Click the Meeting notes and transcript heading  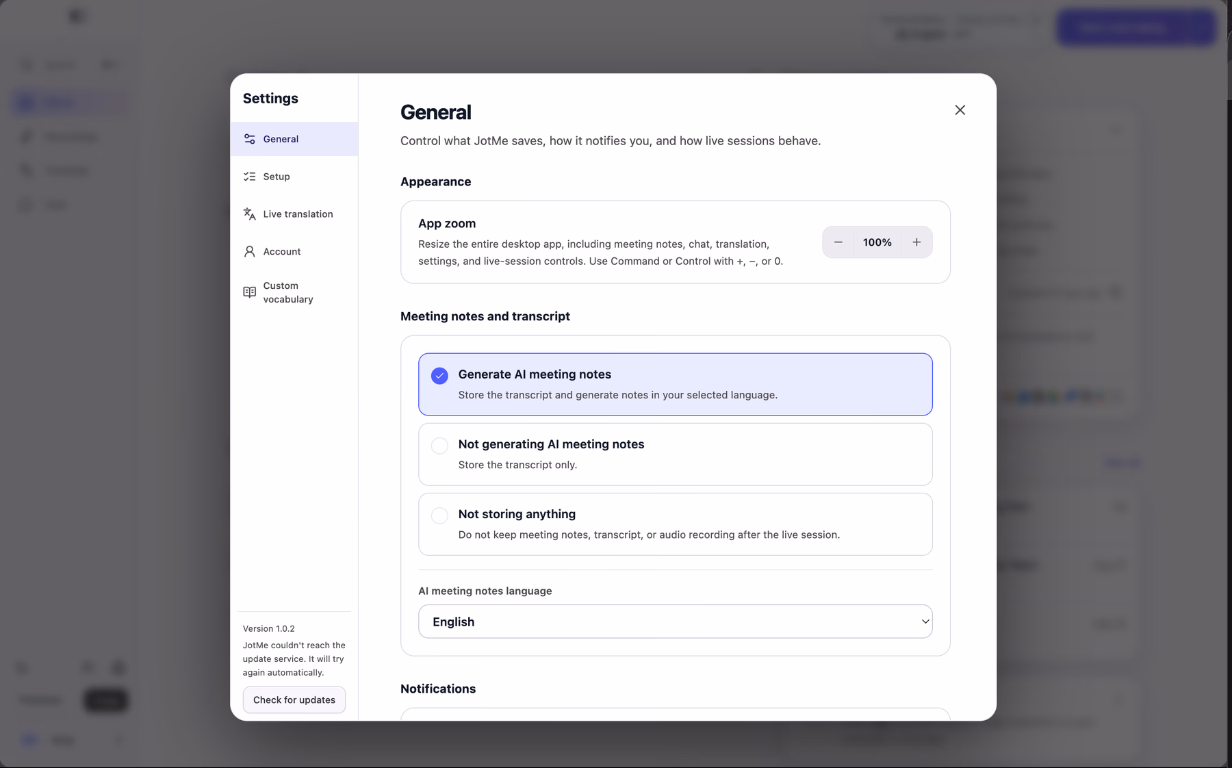[x=485, y=316]
